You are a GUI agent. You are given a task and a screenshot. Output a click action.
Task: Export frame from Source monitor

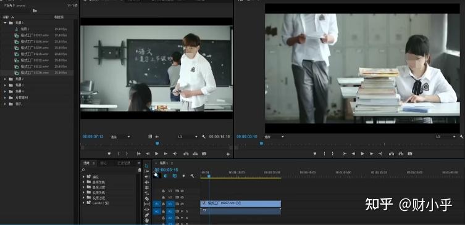204,153
